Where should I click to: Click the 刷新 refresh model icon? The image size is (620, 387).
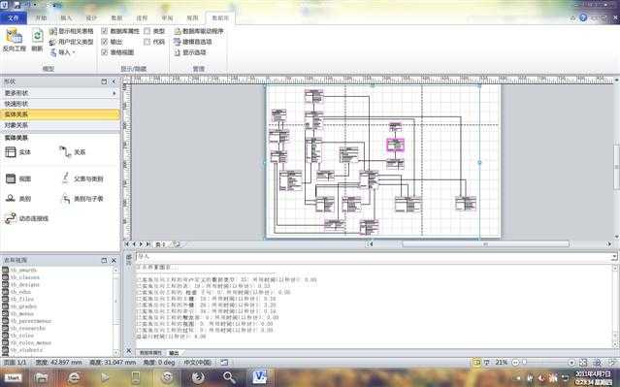(x=37, y=40)
